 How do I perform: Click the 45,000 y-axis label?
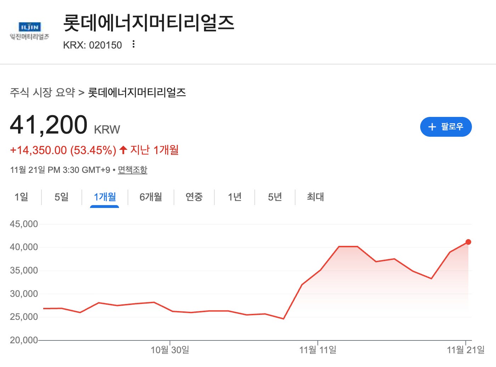click(x=24, y=224)
